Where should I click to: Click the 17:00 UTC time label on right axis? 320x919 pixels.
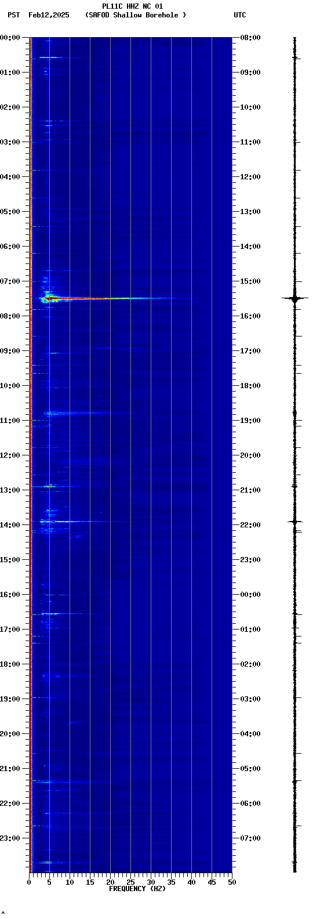point(250,351)
